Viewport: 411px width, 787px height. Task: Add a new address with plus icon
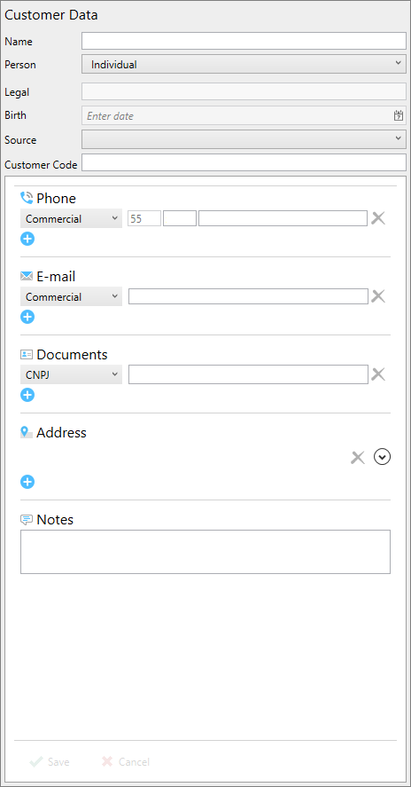click(x=27, y=482)
